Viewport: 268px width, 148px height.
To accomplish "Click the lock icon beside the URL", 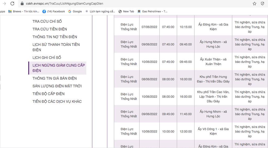I will (x=22, y=4).
